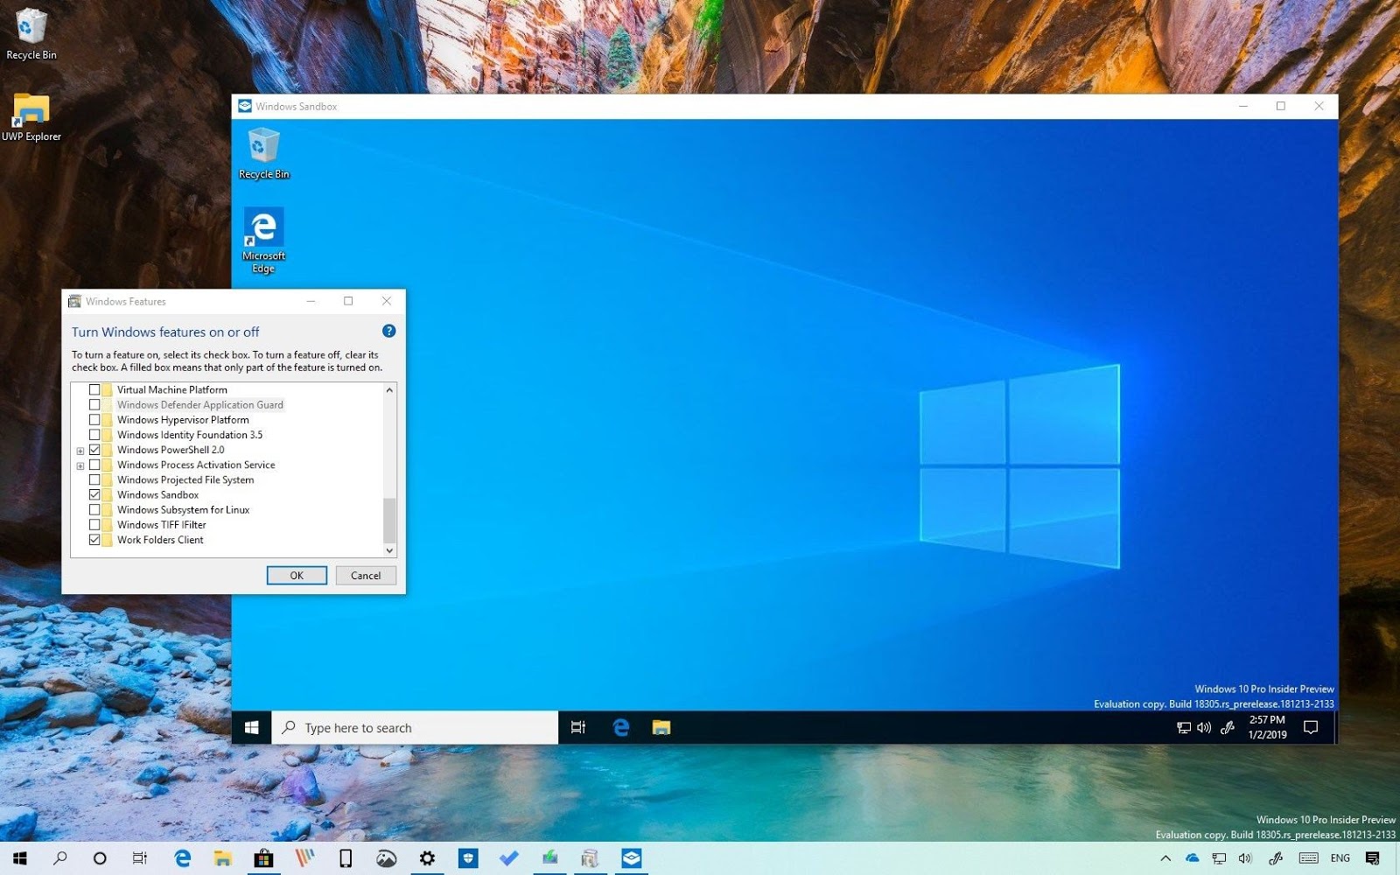Enable Windows Subsystem for Linux
Image resolution: width=1400 pixels, height=875 pixels.
coord(96,509)
